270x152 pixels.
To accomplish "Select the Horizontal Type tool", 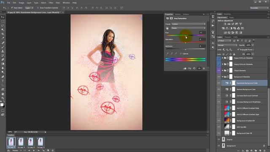I will [3, 81].
